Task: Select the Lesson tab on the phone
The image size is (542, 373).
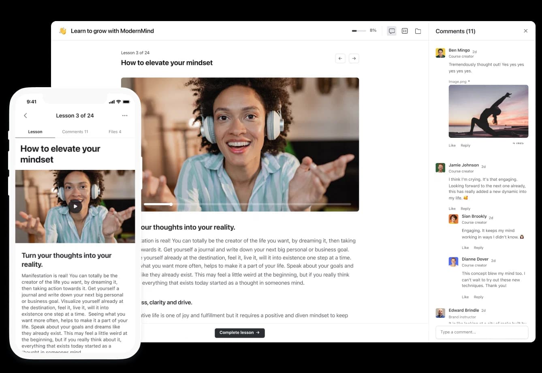Action: [x=35, y=132]
